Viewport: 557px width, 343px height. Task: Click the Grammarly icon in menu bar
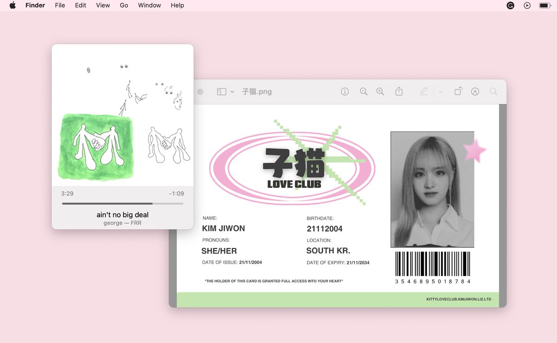pyautogui.click(x=511, y=6)
